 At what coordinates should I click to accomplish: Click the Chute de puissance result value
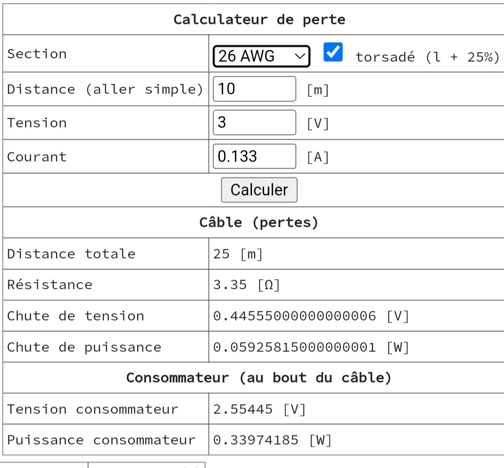pos(311,347)
